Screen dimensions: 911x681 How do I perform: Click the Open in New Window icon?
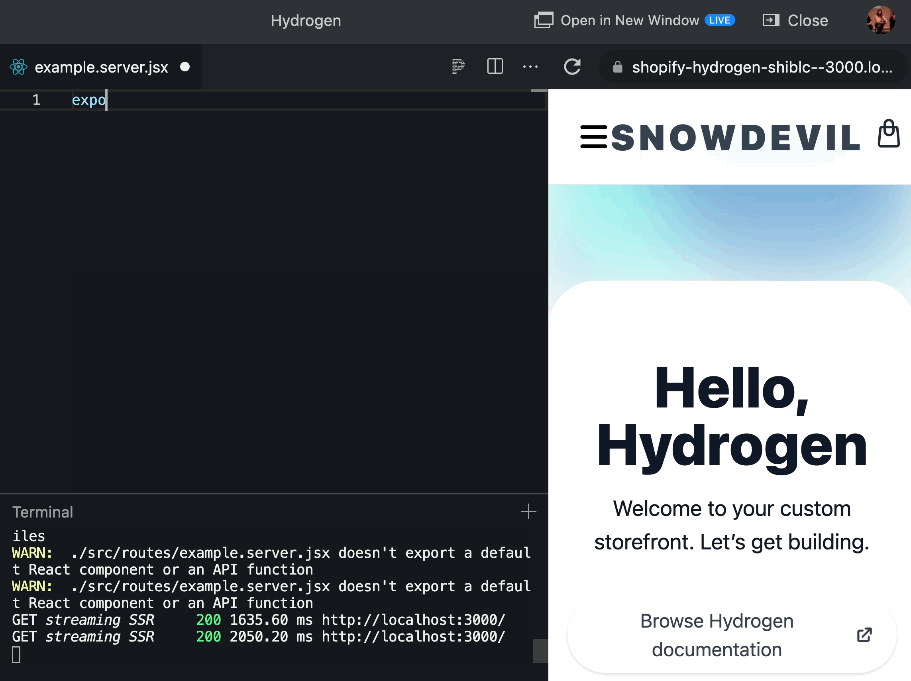pyautogui.click(x=544, y=20)
